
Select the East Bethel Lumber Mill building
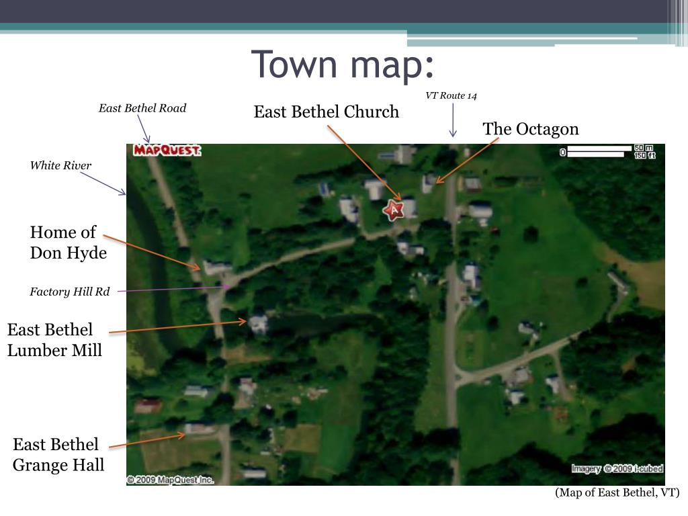coord(257,322)
